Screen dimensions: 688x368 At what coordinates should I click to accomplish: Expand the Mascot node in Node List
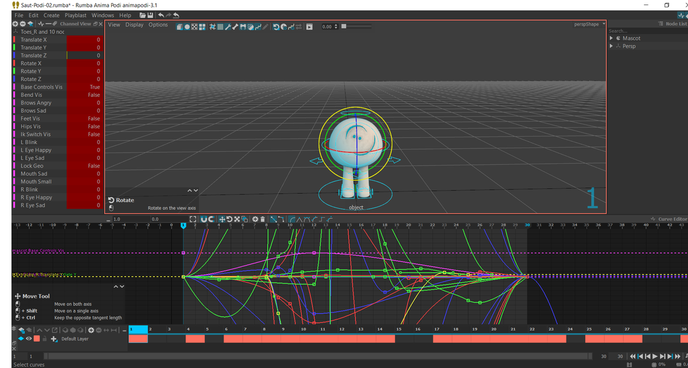pos(611,38)
